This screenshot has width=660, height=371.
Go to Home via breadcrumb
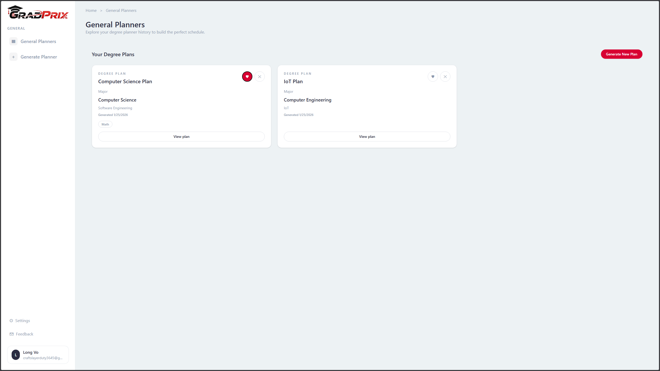[91, 11]
